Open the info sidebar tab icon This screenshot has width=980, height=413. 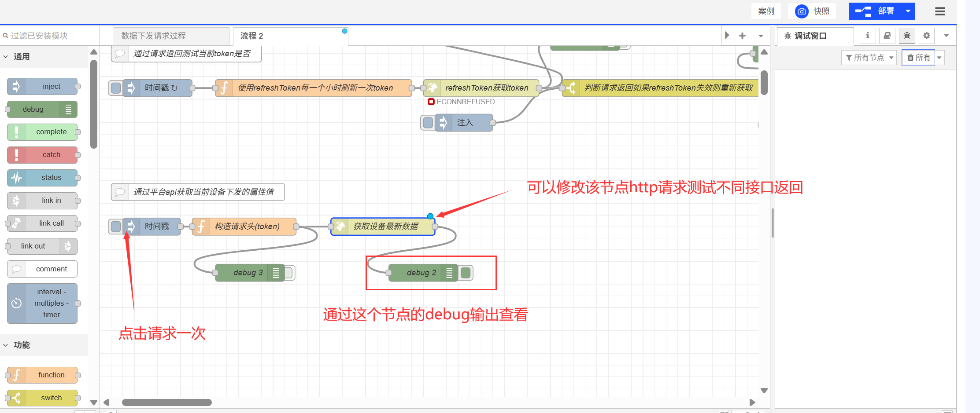tap(867, 36)
